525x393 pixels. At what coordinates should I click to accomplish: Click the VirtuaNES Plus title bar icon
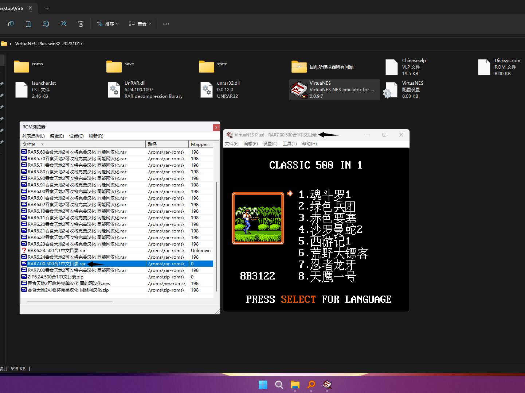click(x=230, y=135)
